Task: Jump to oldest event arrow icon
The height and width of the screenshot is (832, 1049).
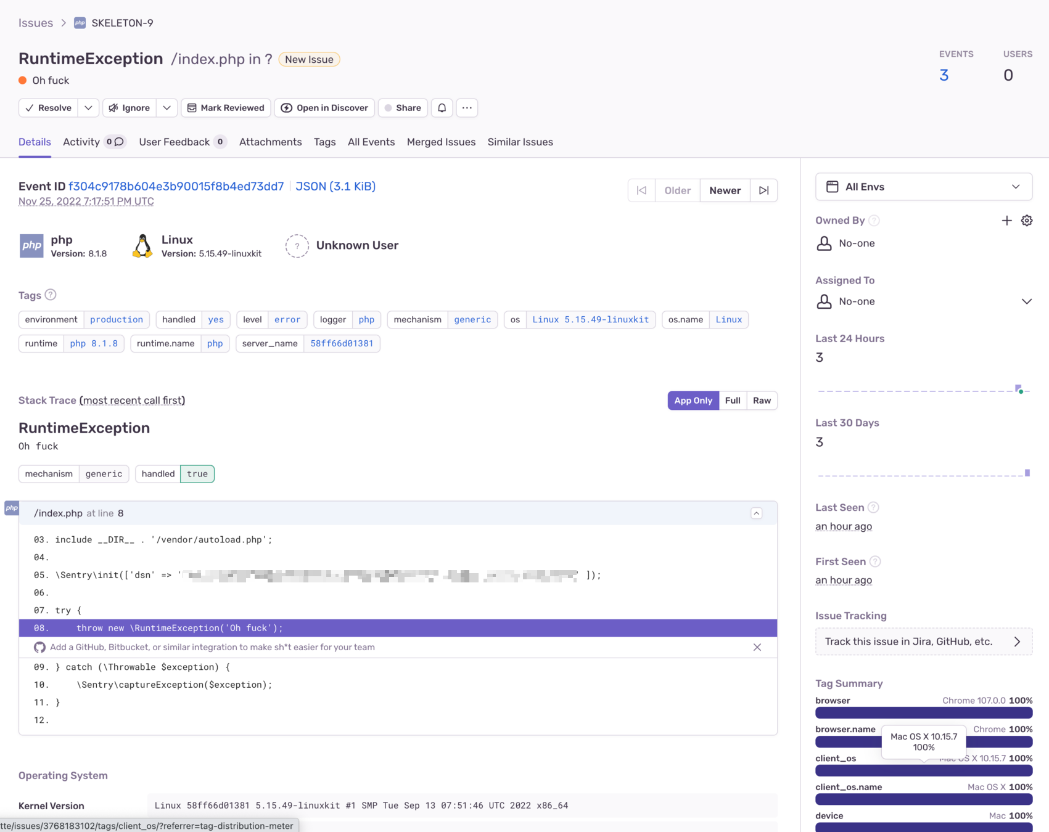Action: click(x=642, y=190)
